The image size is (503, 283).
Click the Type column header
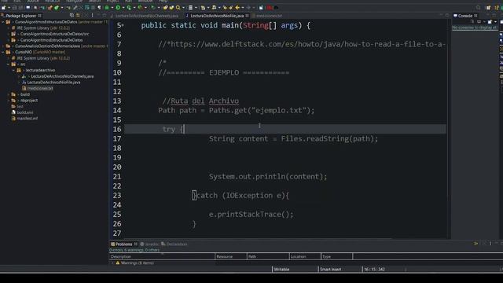pyautogui.click(x=336, y=256)
